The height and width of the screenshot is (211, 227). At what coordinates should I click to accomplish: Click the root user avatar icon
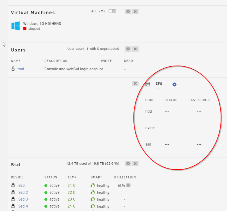pyautogui.click(x=13, y=69)
